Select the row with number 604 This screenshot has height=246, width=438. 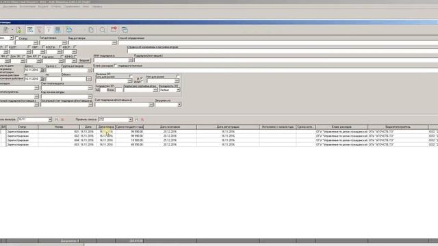tap(219, 140)
